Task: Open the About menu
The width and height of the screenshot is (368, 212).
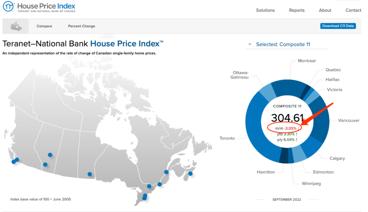Action: [x=325, y=10]
